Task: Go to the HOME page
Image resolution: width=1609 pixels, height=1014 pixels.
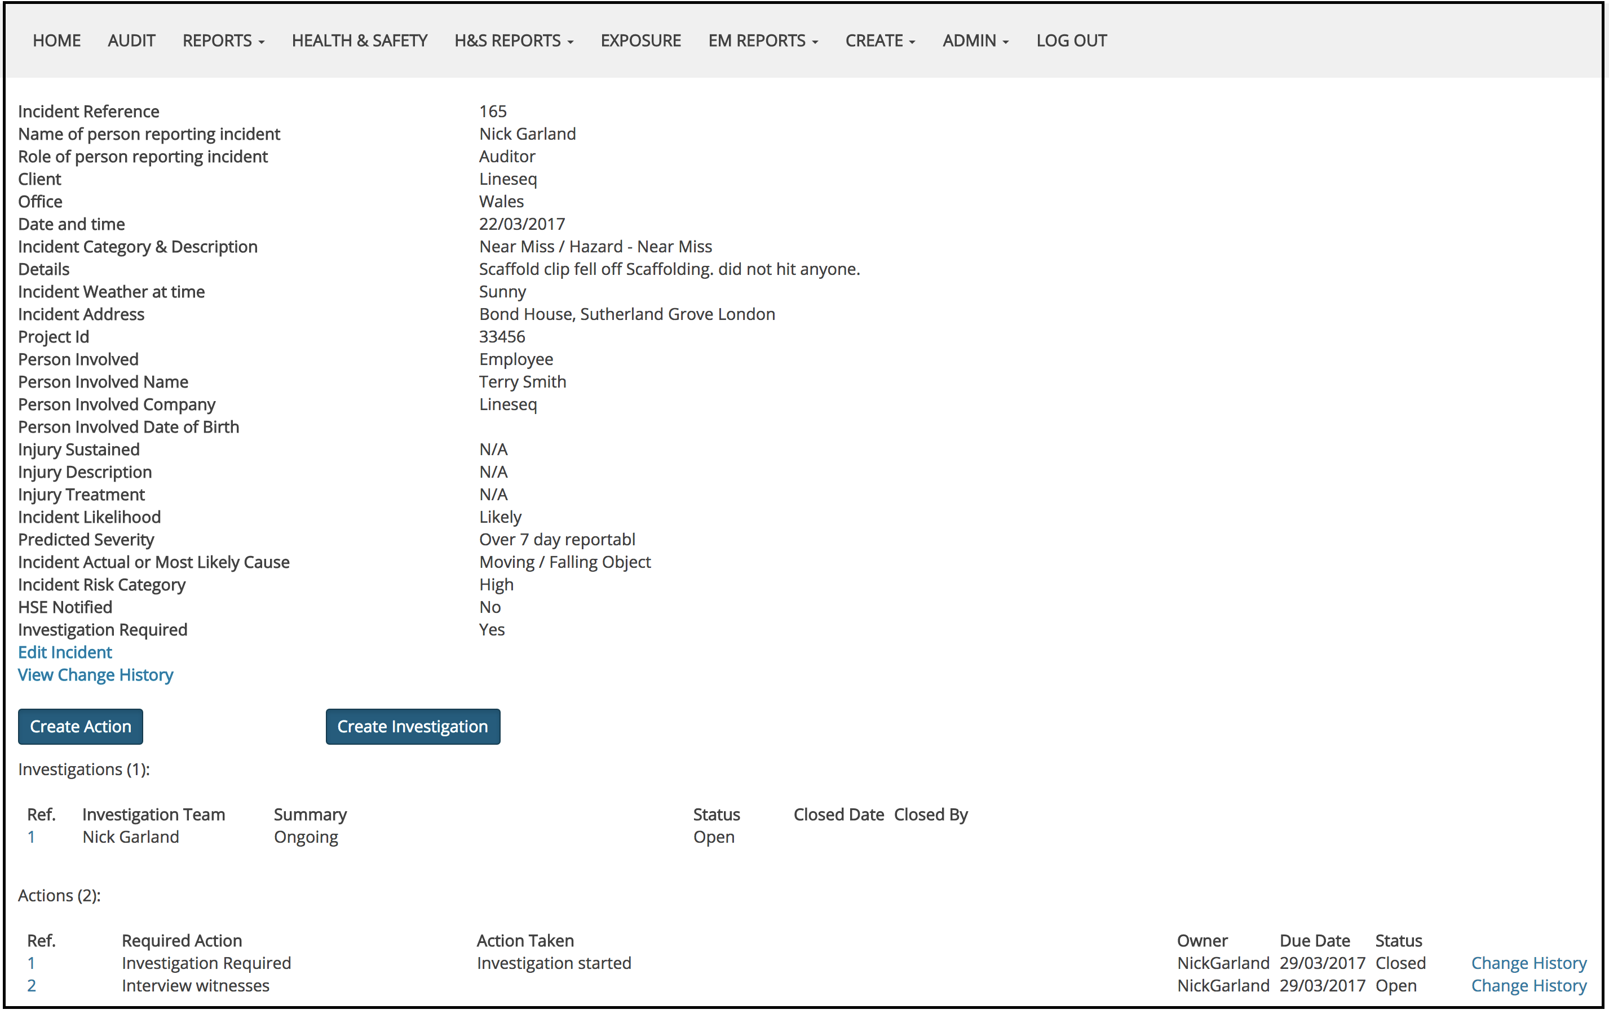Action: pyautogui.click(x=57, y=41)
